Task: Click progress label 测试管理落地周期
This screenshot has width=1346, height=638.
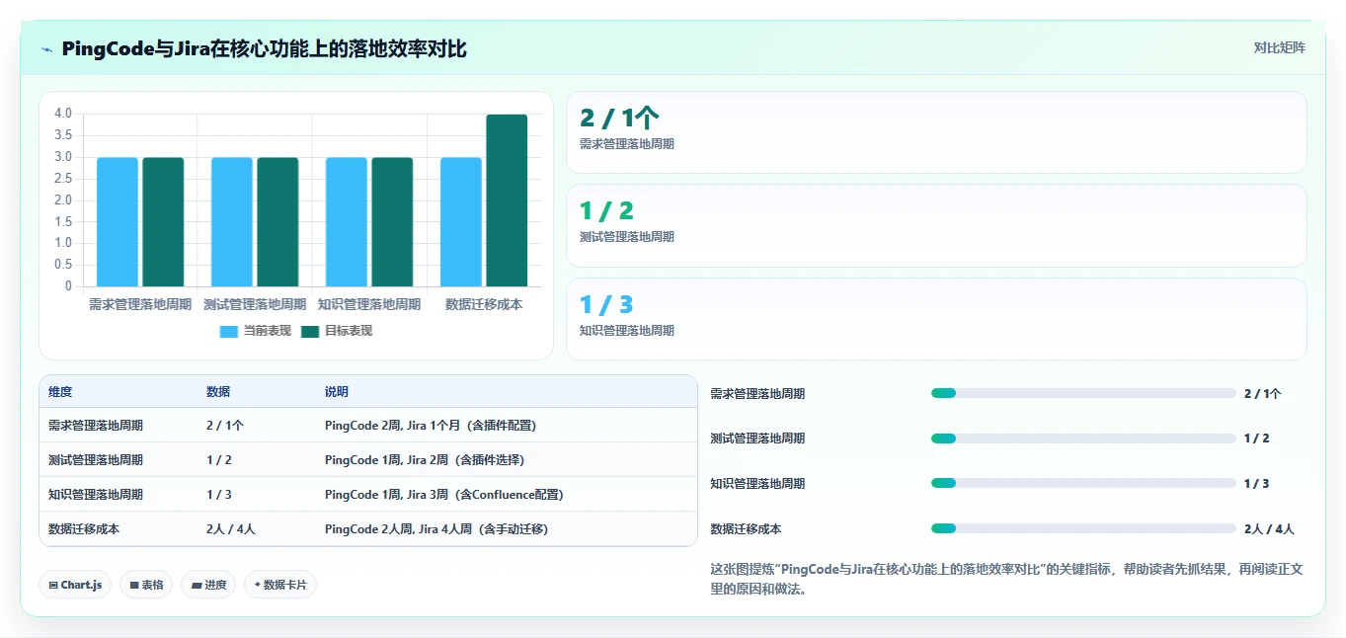Action: tap(757, 439)
